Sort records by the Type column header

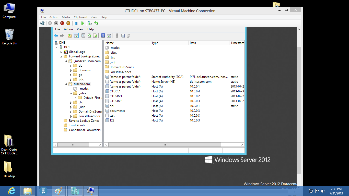[169, 43]
